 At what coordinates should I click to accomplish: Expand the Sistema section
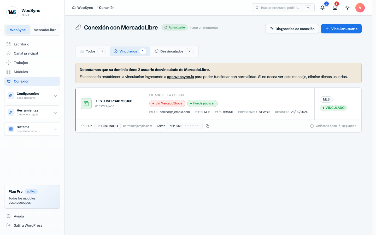point(32,129)
